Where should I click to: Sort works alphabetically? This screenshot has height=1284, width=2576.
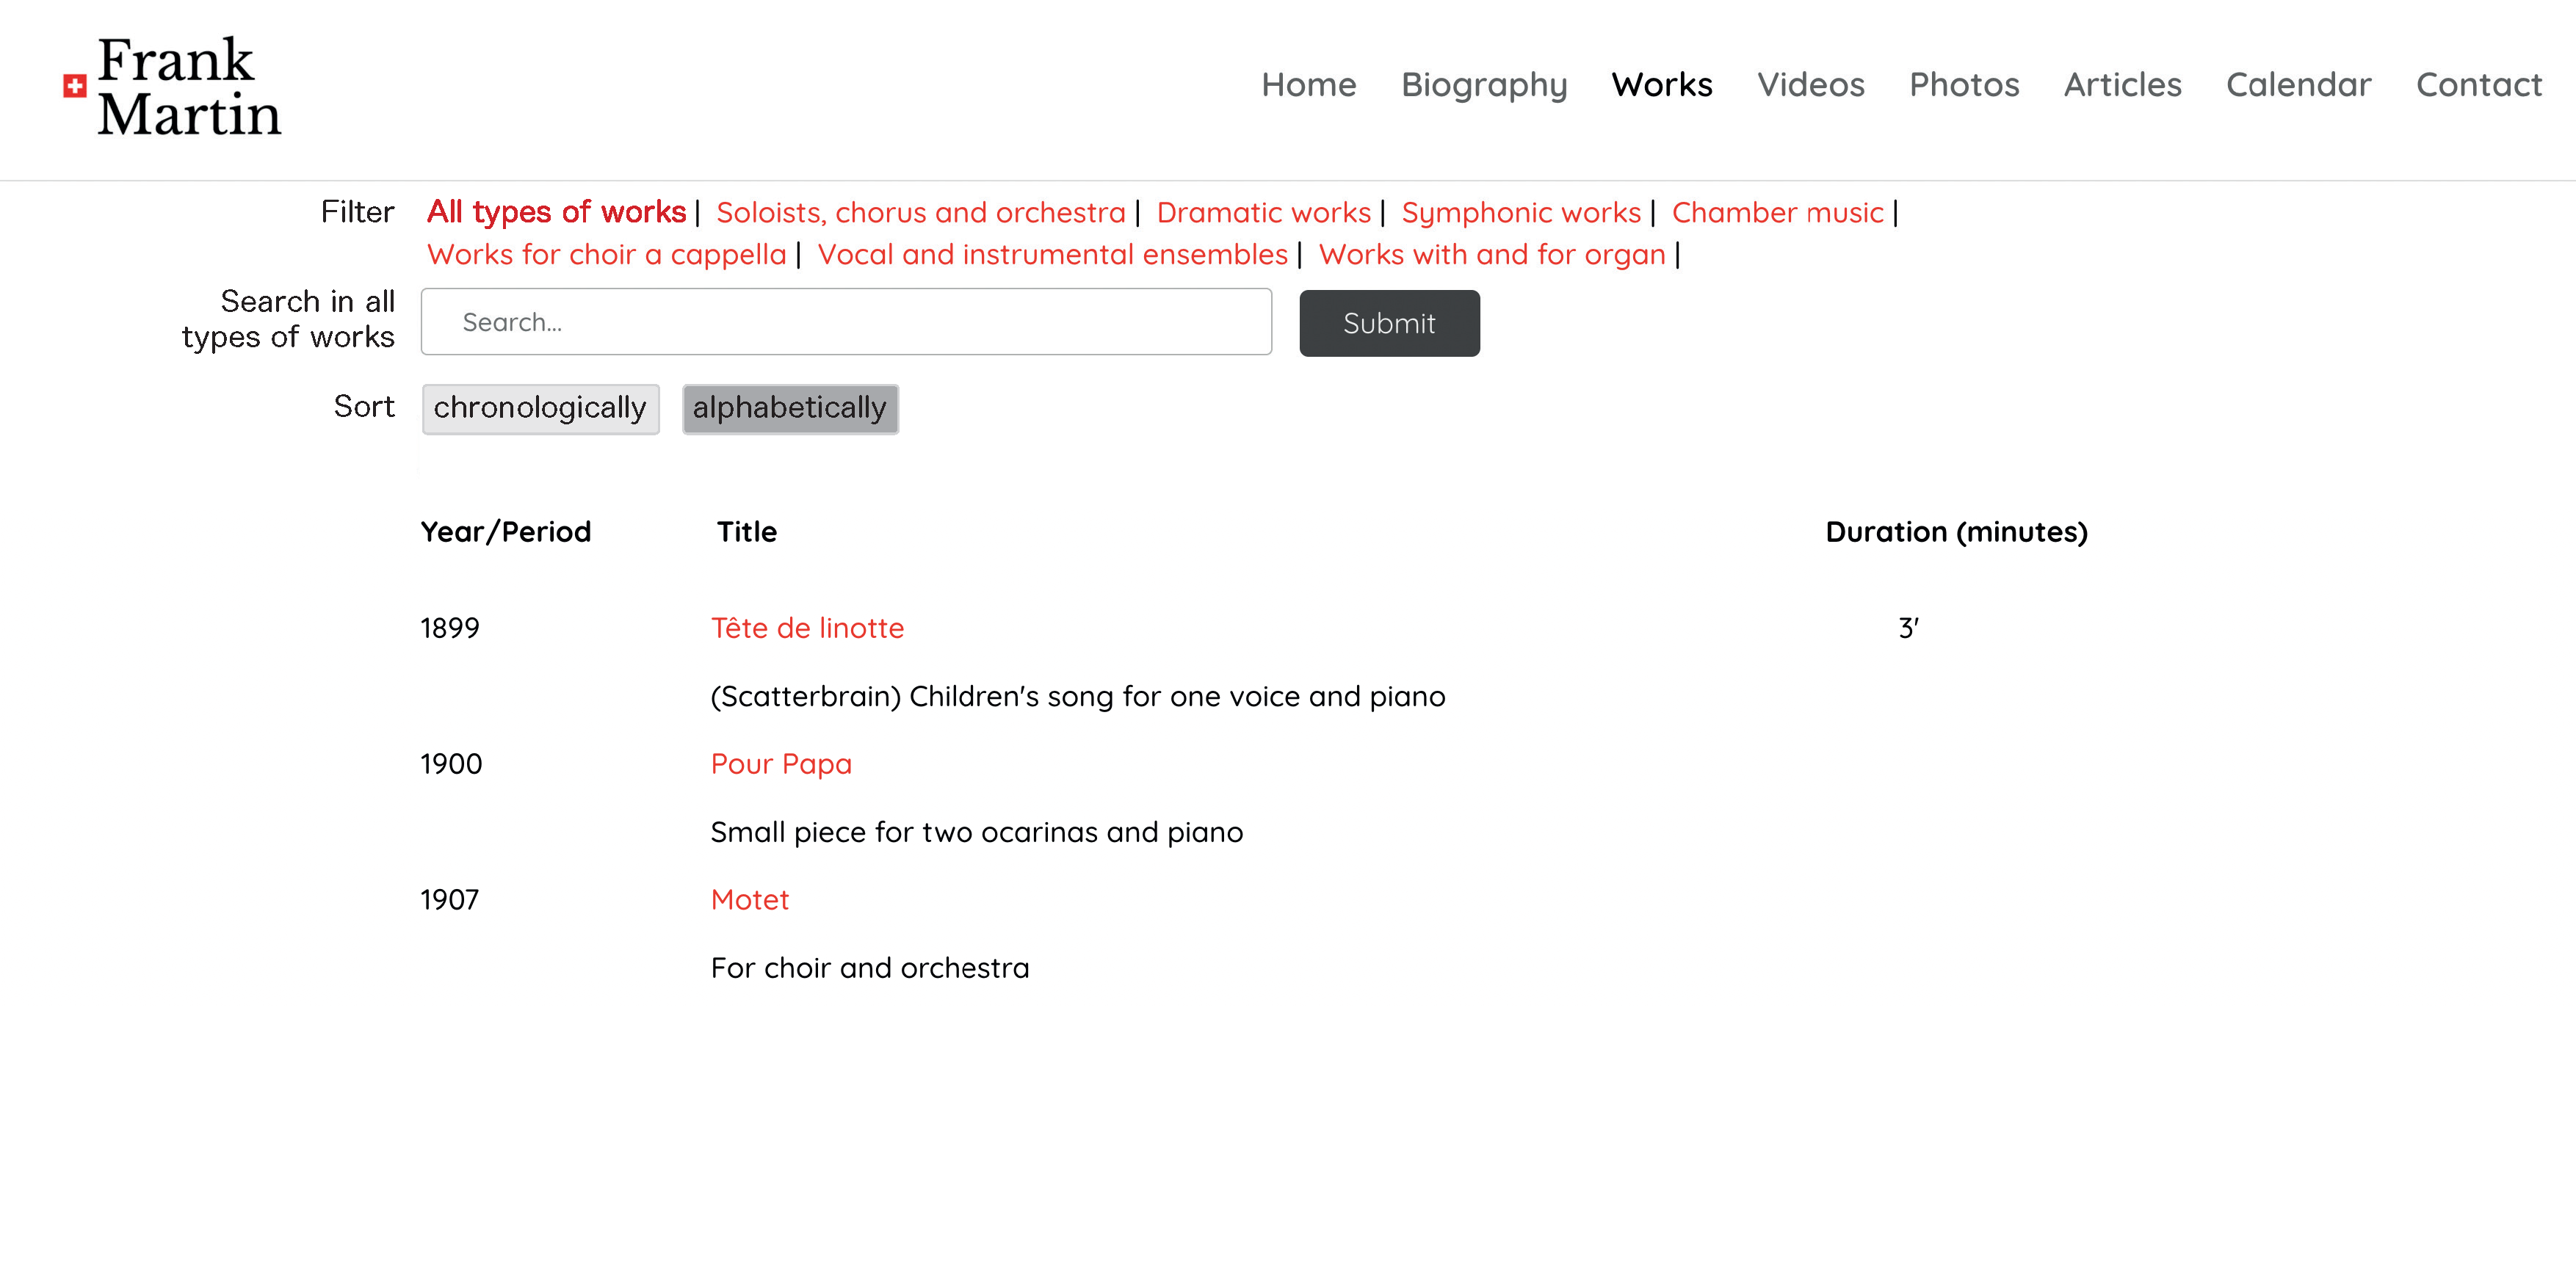point(790,408)
